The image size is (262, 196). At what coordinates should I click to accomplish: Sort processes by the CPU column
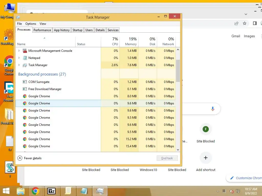[110, 41]
